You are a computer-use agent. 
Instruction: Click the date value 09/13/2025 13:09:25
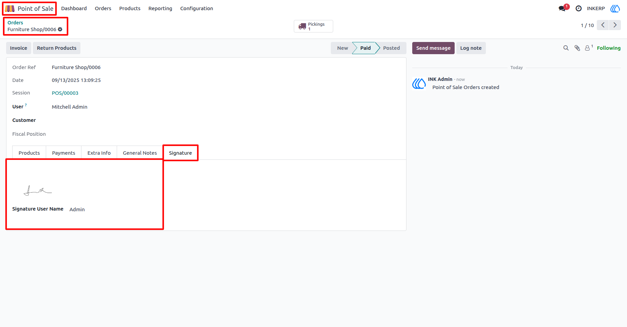tap(76, 80)
